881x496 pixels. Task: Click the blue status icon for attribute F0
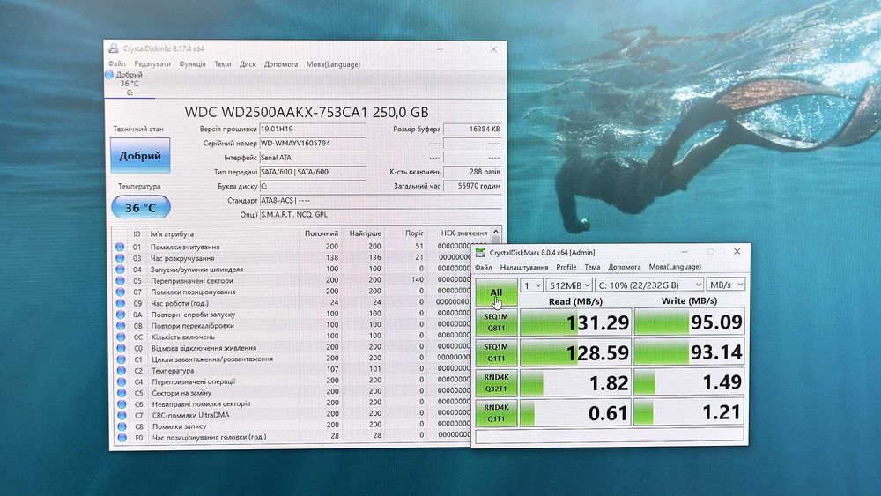tap(122, 437)
